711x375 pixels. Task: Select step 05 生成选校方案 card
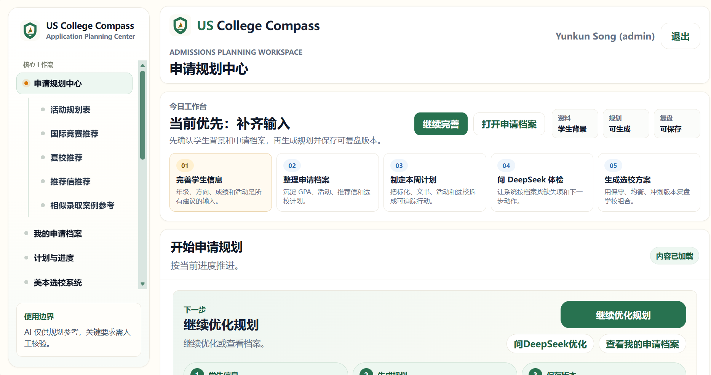649,182
